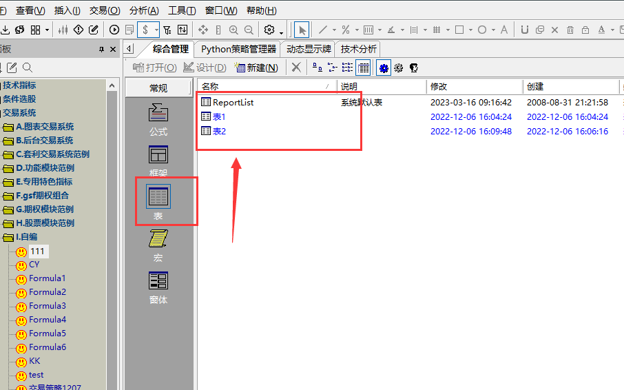Open the percent tool dropdown arrow
The image size is (624, 390).
(x=357, y=30)
